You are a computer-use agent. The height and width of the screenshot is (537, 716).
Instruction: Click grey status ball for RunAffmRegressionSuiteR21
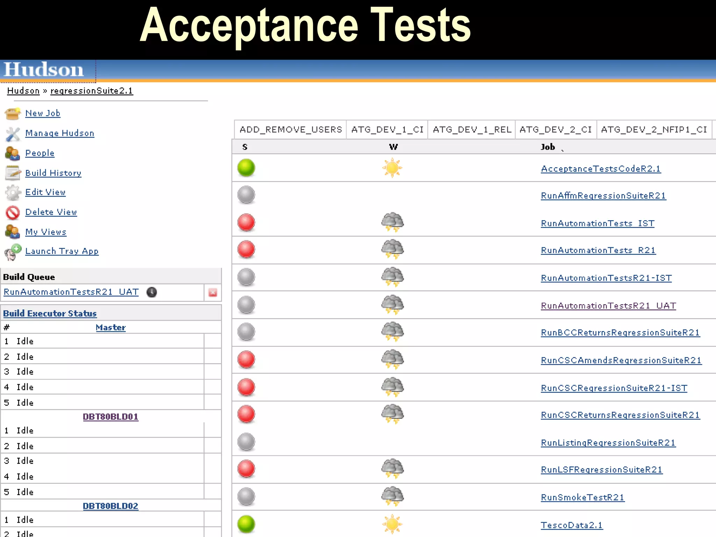pyautogui.click(x=246, y=195)
